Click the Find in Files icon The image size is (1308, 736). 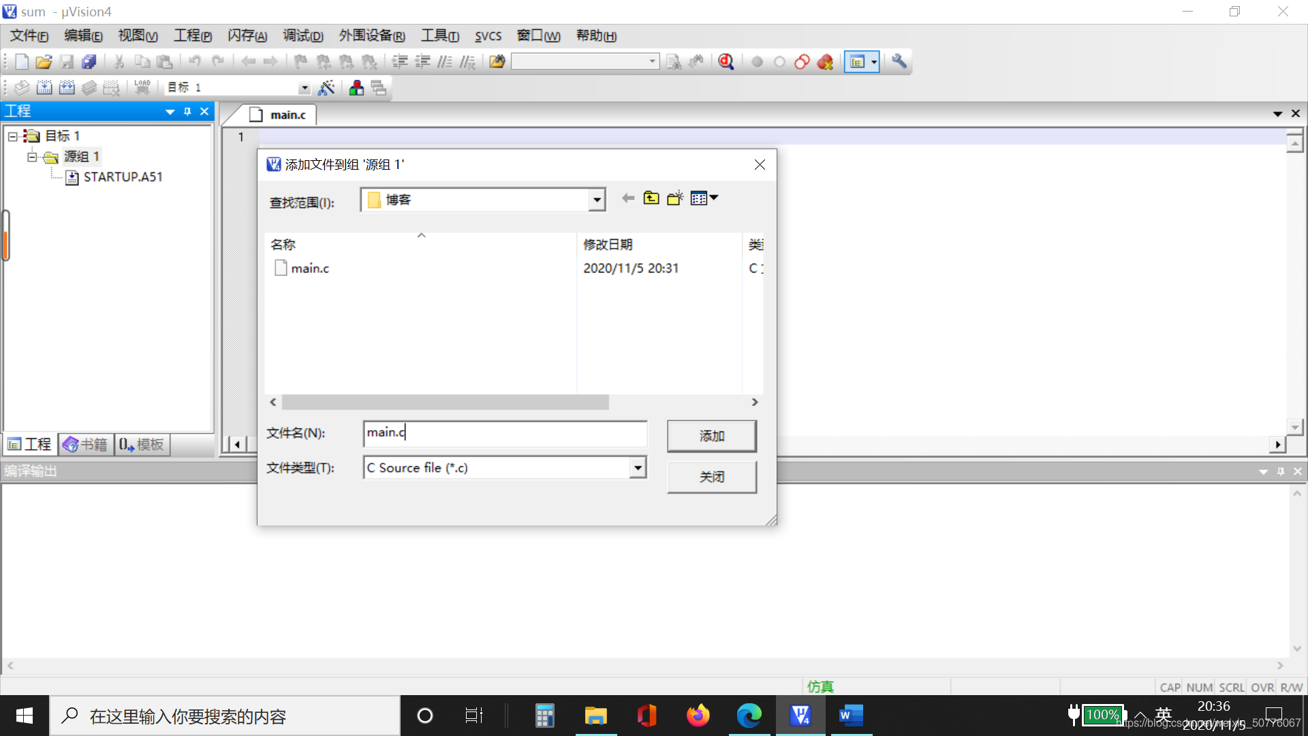(497, 62)
